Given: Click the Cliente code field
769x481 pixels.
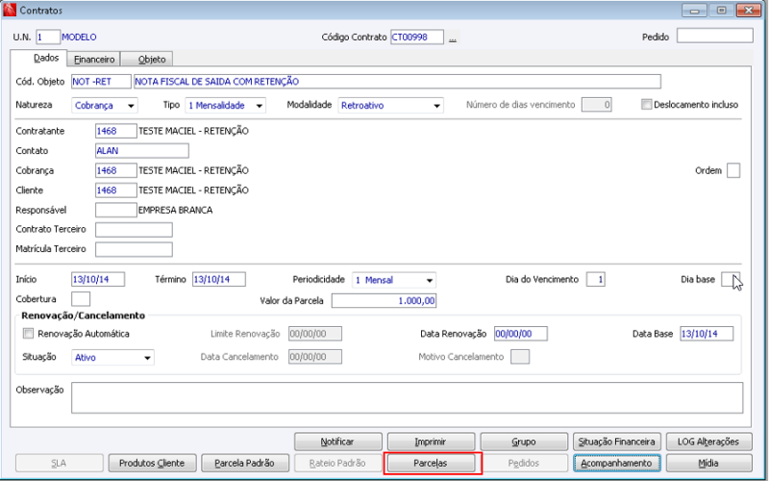Looking at the screenshot, I should [115, 190].
